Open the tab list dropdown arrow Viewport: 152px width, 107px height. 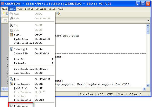[x=148, y=21]
